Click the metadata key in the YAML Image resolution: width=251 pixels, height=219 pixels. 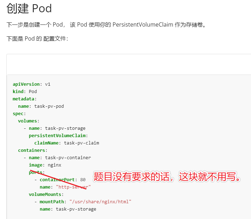click(23, 99)
